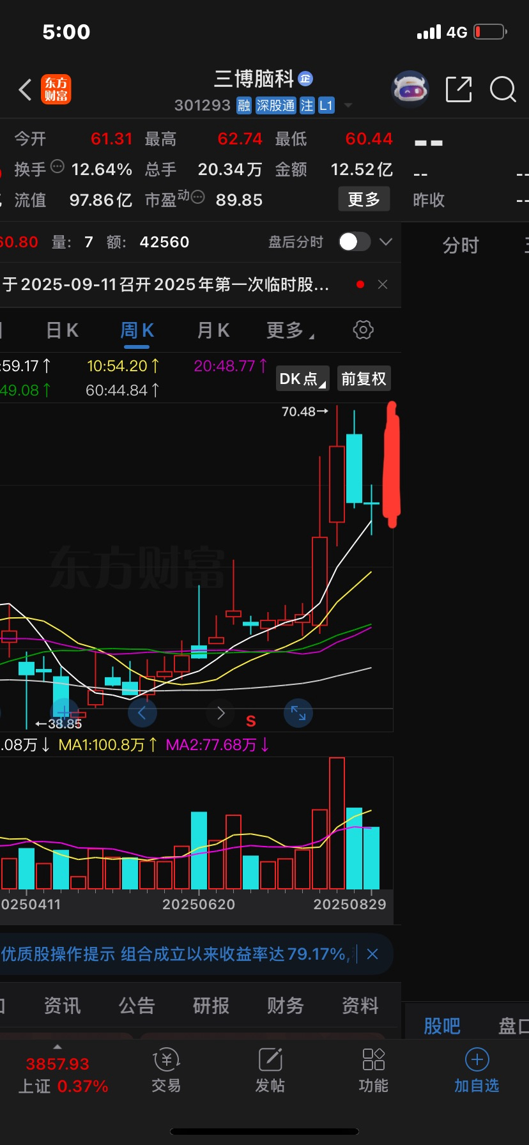The width and height of the screenshot is (529, 1145).
Task: Tap the chart left-arrow navigation icon
Action: pos(142,712)
